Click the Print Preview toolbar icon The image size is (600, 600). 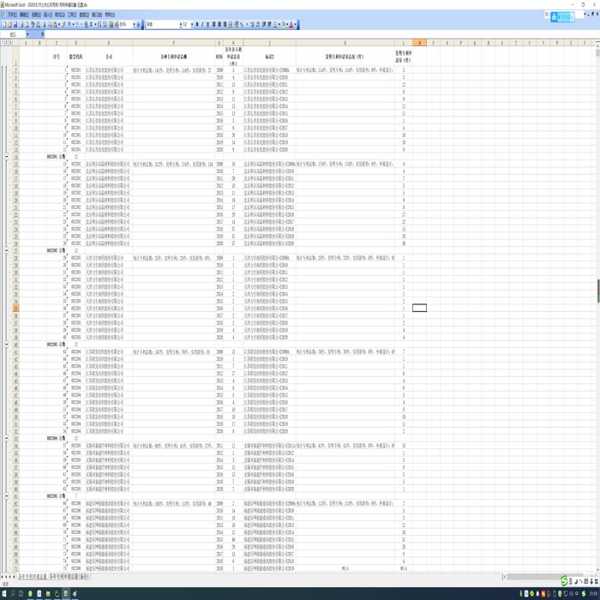[x=27, y=25]
